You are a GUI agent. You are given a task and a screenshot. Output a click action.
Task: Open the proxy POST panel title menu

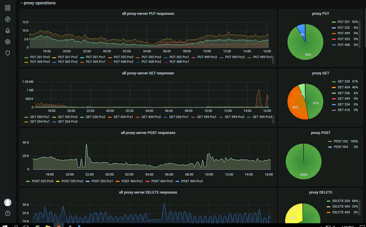321,133
